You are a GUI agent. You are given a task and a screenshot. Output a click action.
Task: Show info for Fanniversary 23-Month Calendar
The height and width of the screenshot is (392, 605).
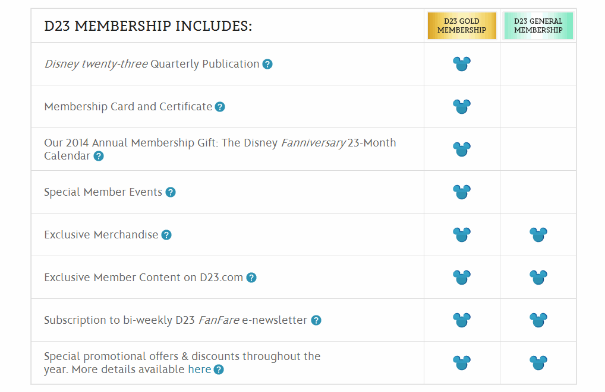[x=99, y=157]
